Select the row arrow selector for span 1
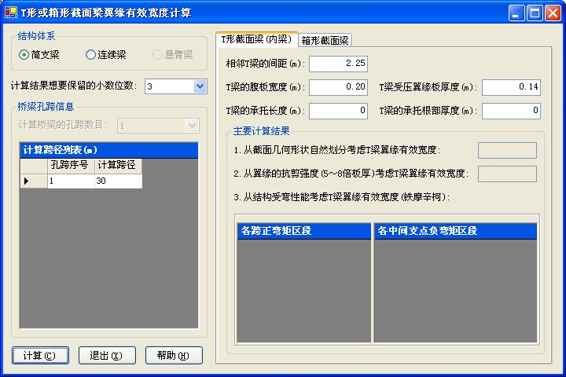This screenshot has height=377, width=566. 34,181
